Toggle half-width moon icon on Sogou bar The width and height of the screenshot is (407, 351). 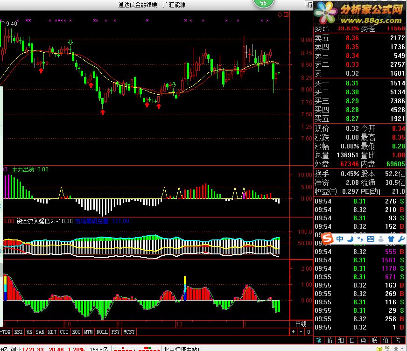[x=351, y=239]
